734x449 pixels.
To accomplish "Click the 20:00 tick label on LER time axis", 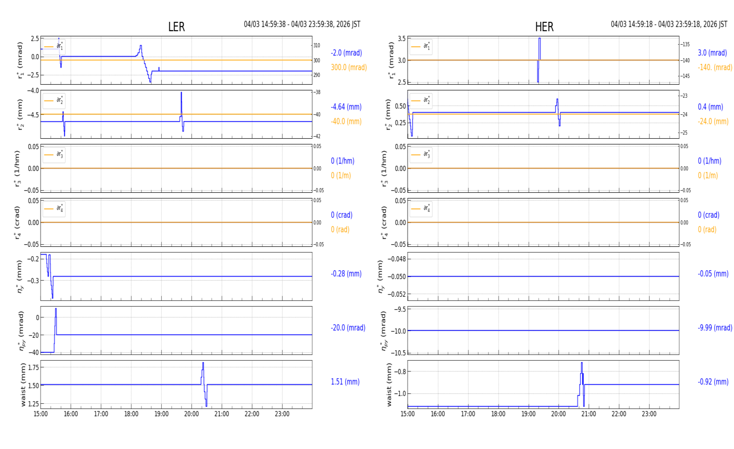I will [x=191, y=414].
